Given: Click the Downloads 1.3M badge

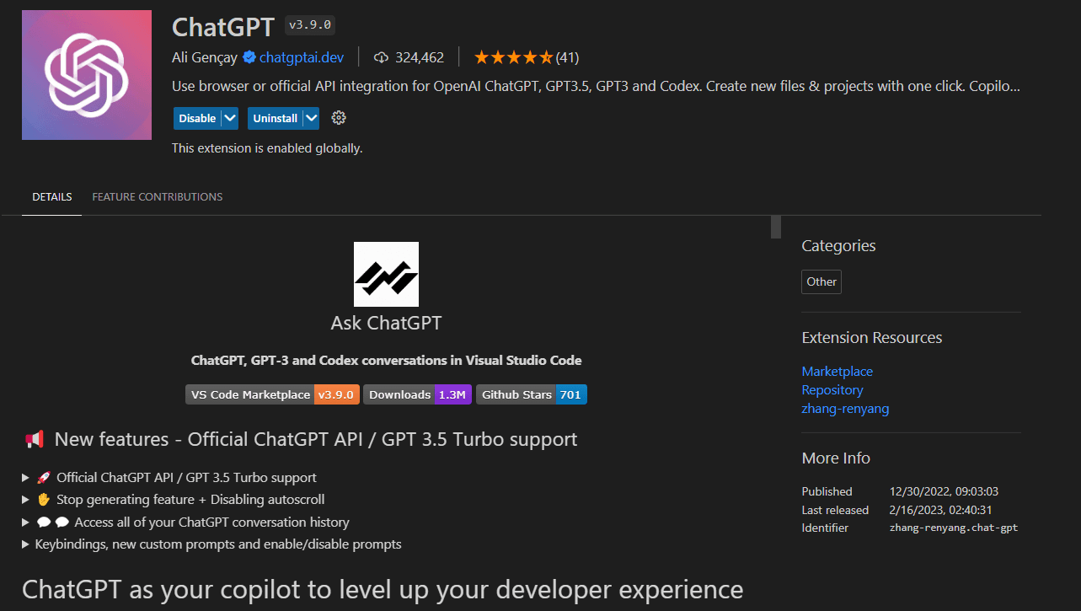Looking at the screenshot, I should pyautogui.click(x=417, y=394).
